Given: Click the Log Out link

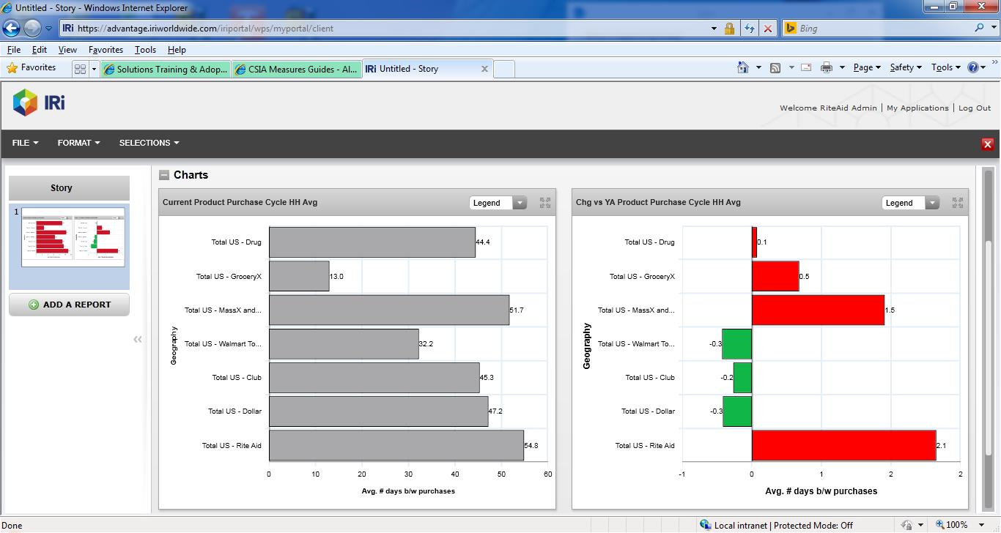Looking at the screenshot, I should point(974,108).
